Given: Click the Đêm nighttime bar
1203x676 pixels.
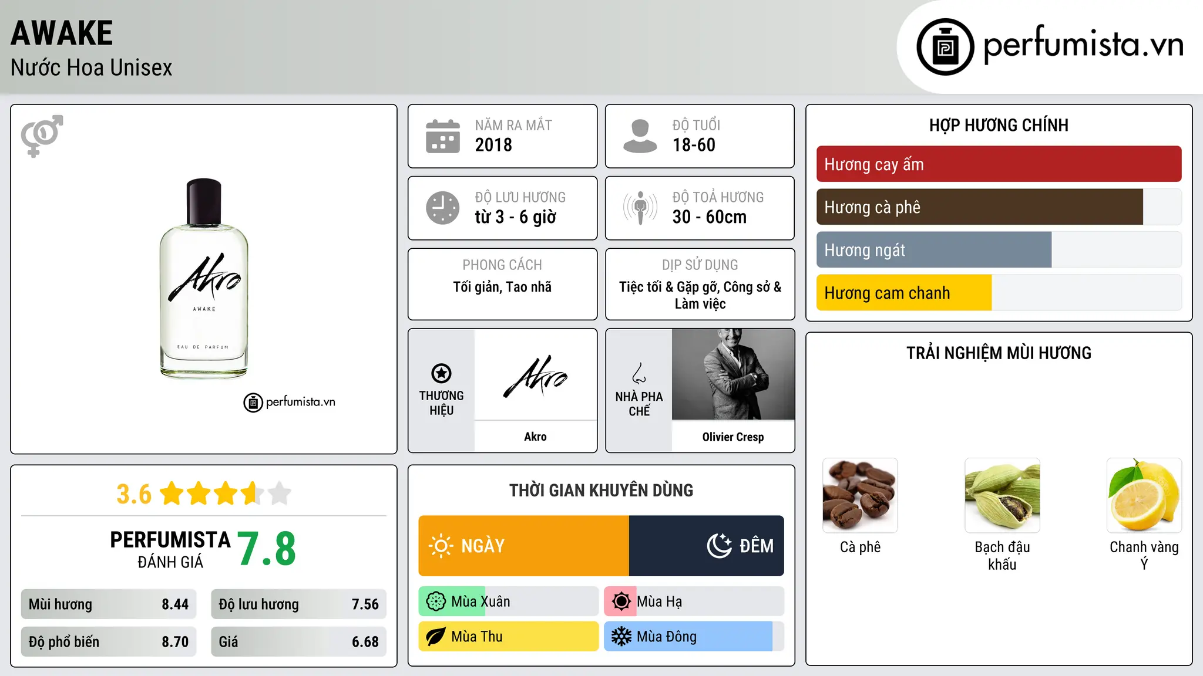Looking at the screenshot, I should pos(707,546).
